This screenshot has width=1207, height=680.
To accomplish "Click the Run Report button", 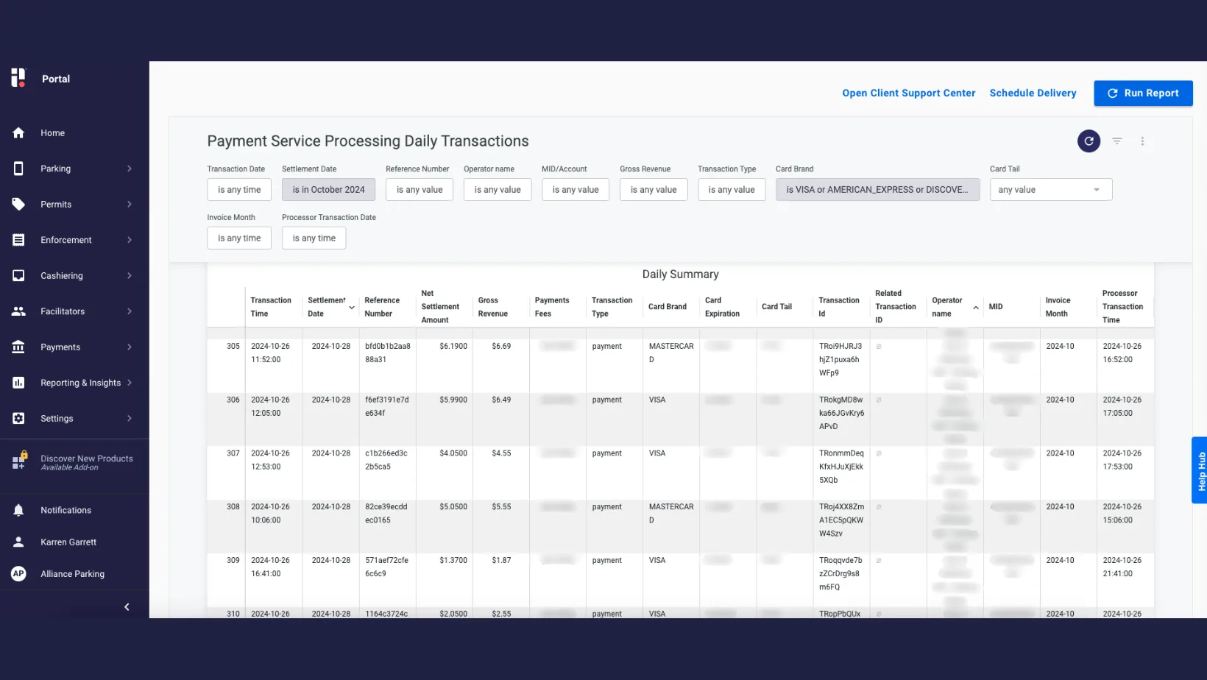I will (1142, 93).
